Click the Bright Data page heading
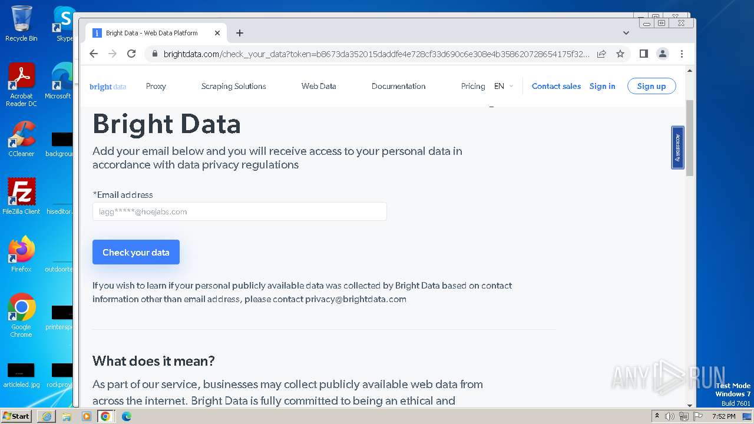The width and height of the screenshot is (754, 424). 167,124
